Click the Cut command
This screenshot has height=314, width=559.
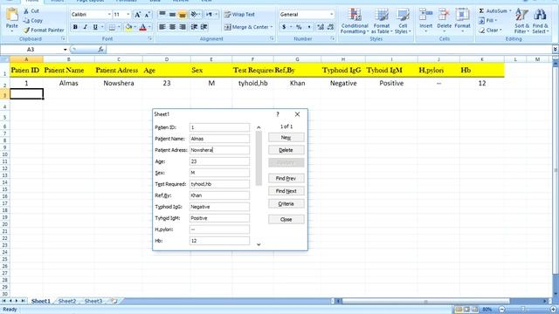coord(31,11)
